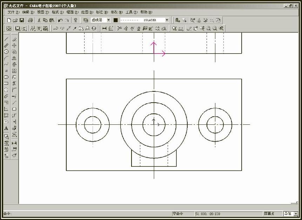Select the Mirror edit tool
302x220 pixels.
click(x=14, y=58)
